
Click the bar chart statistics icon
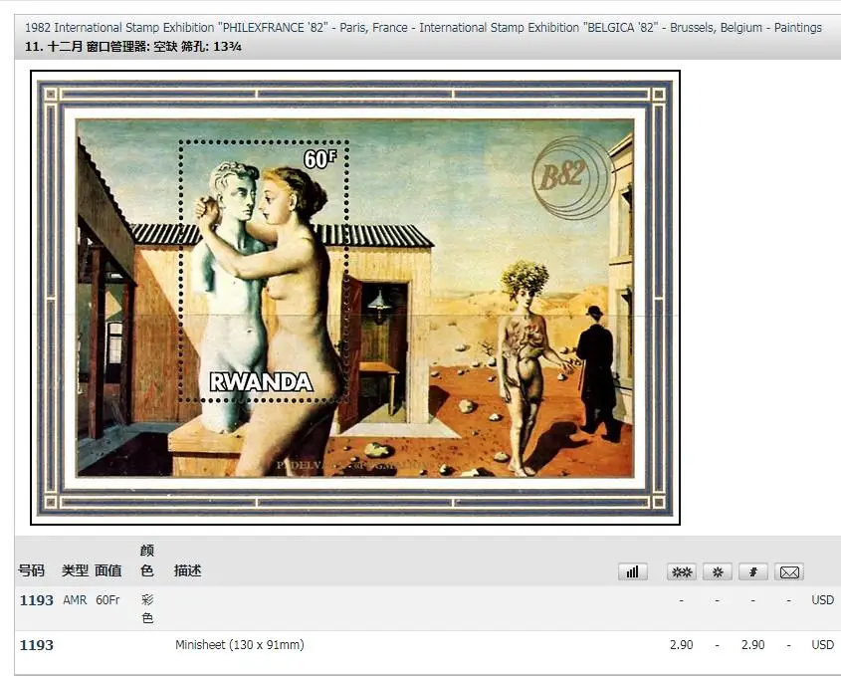(632, 571)
